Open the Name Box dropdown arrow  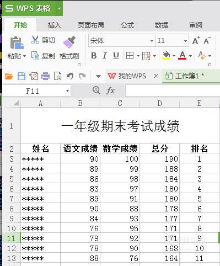tap(67, 91)
